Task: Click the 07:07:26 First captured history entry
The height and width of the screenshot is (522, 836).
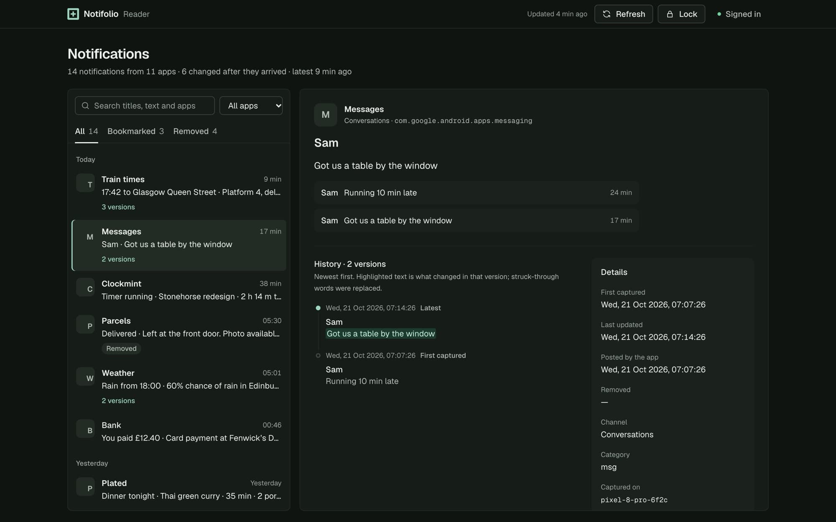Action: click(396, 355)
